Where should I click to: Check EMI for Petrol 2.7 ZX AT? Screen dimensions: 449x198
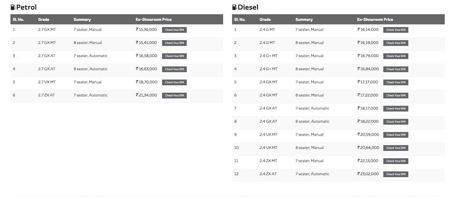(x=174, y=96)
